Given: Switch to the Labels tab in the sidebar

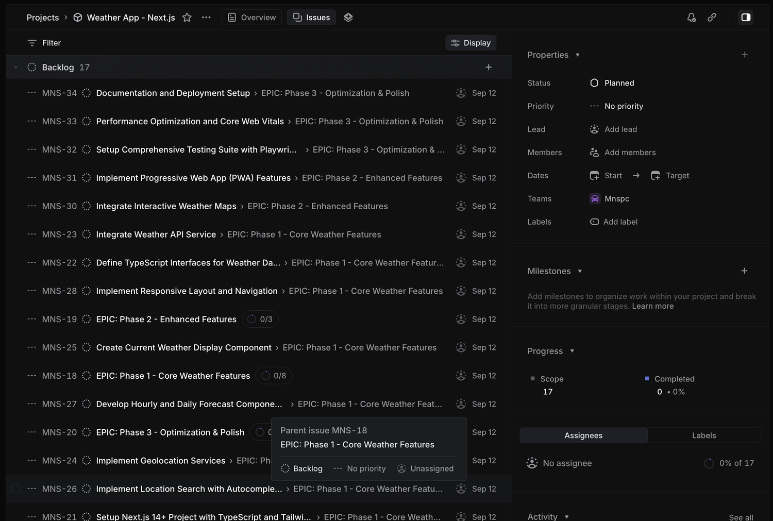Looking at the screenshot, I should tap(704, 435).
